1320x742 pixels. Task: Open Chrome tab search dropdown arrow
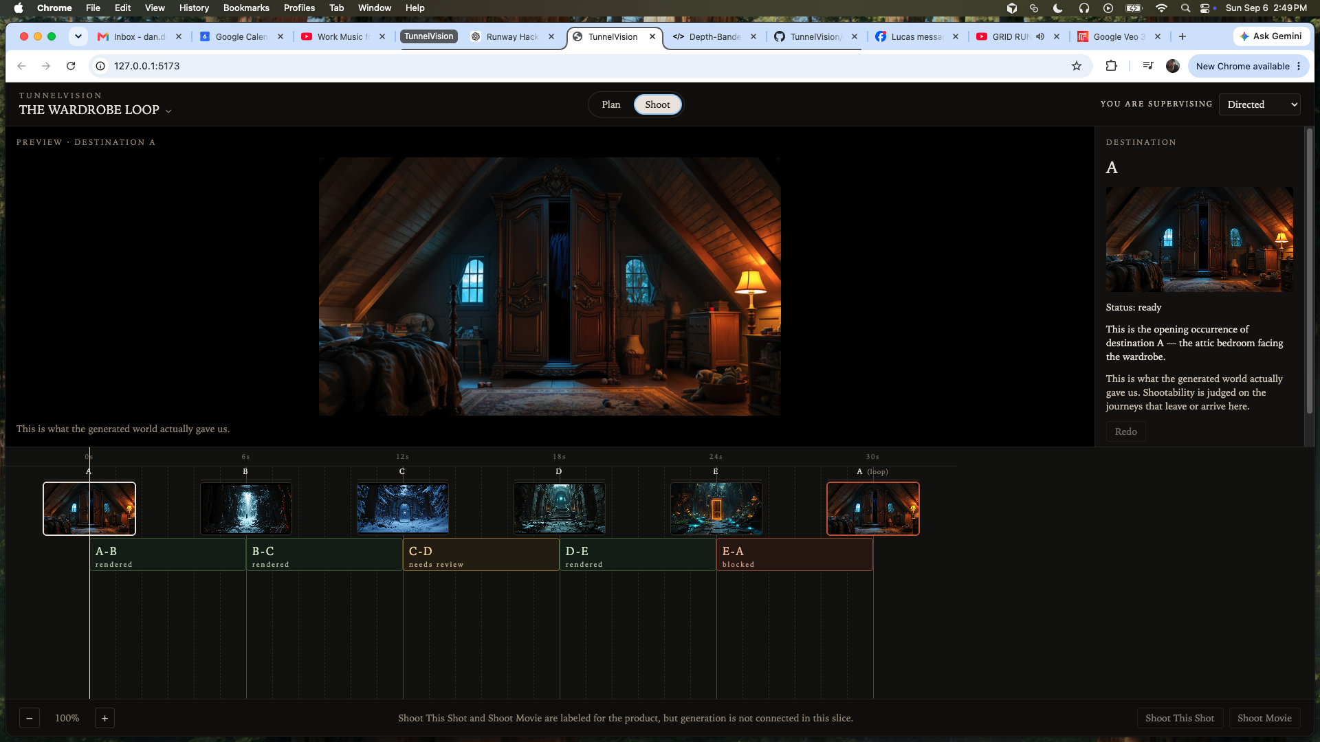click(78, 36)
